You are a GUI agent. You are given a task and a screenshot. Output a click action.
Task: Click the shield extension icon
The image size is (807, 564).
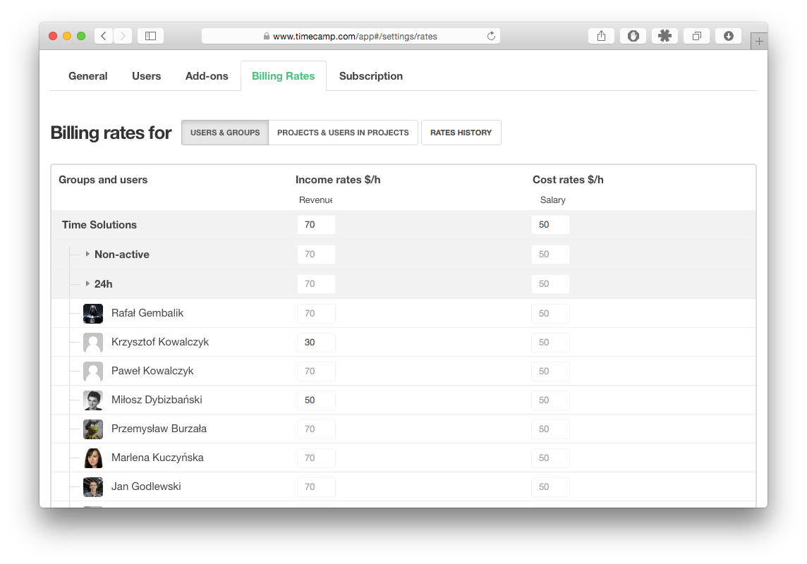(633, 36)
